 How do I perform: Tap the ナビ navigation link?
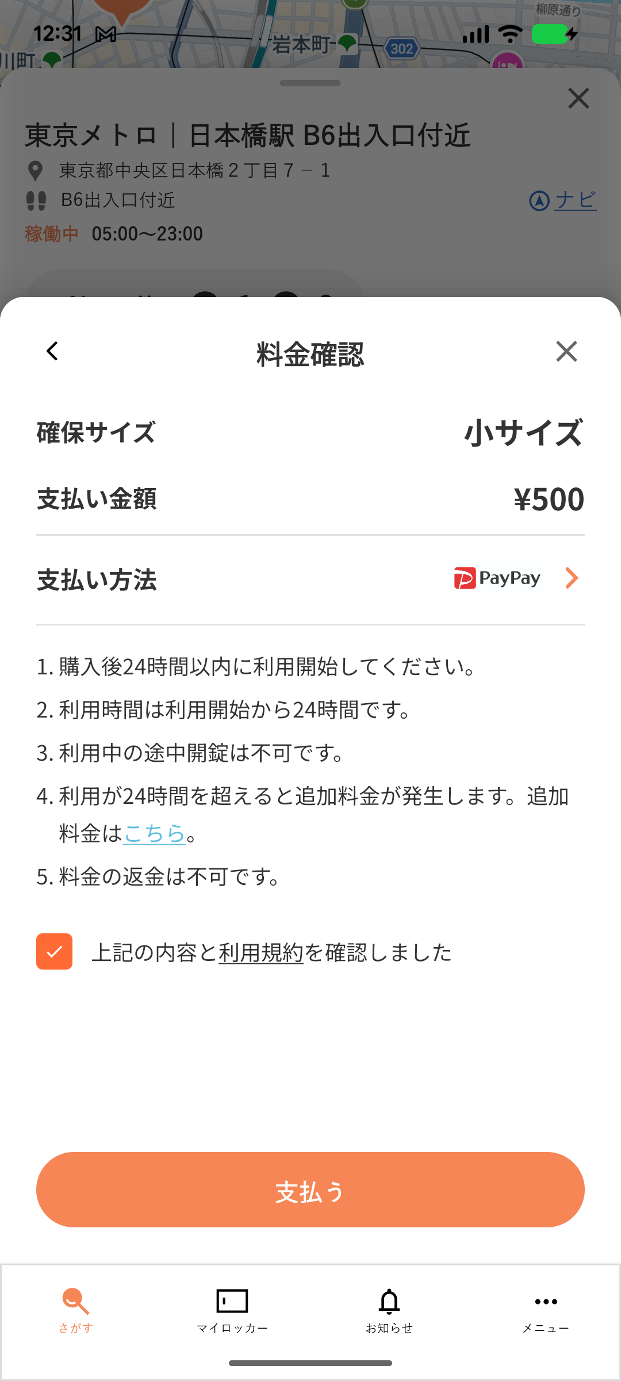click(576, 200)
